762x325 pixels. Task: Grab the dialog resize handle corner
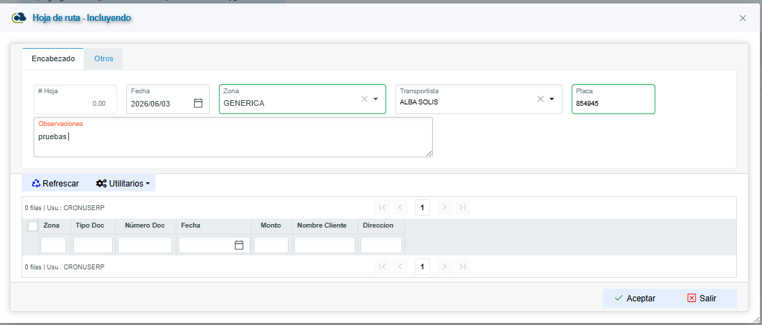point(758,321)
